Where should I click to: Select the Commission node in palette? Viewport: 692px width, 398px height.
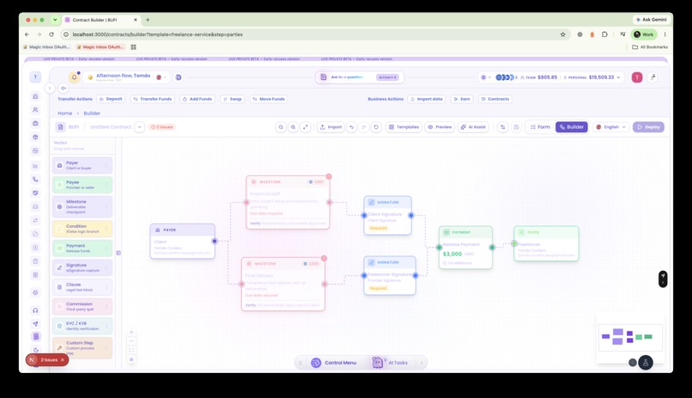(x=82, y=307)
